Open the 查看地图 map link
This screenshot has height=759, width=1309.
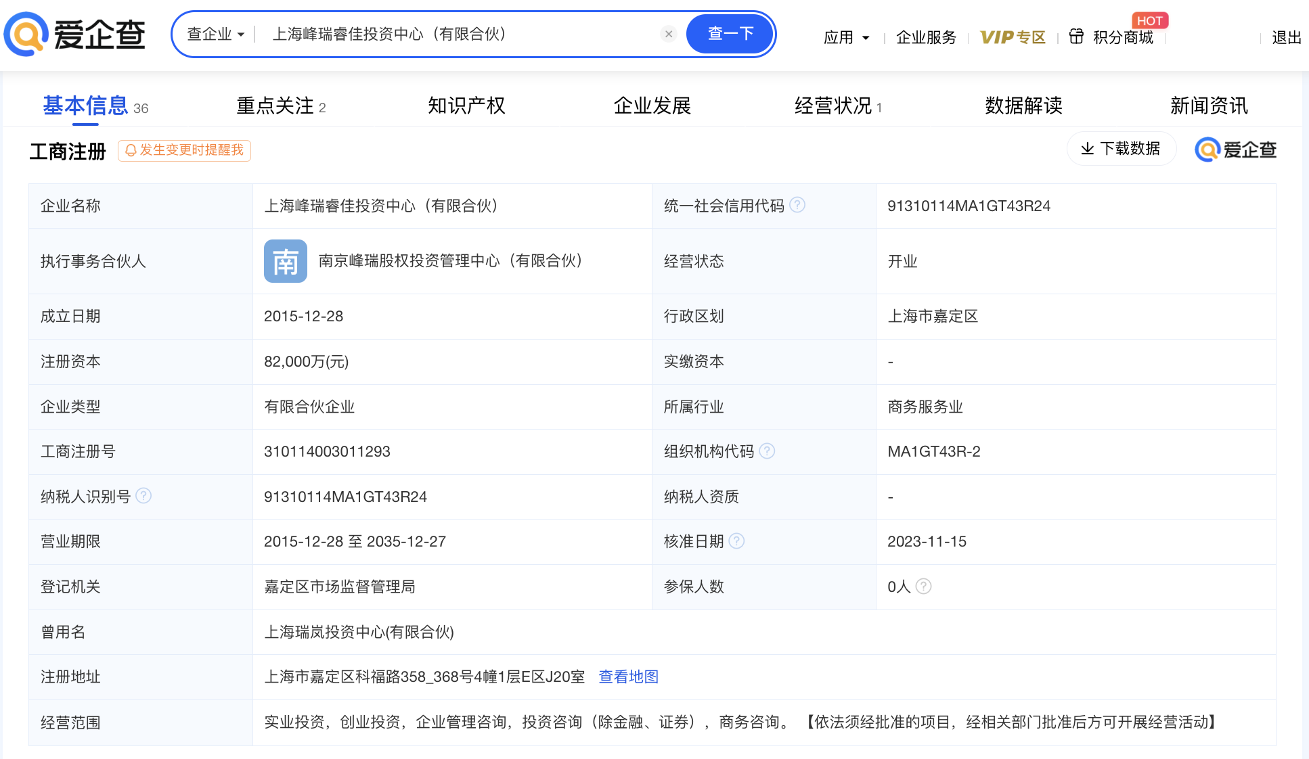[628, 676]
